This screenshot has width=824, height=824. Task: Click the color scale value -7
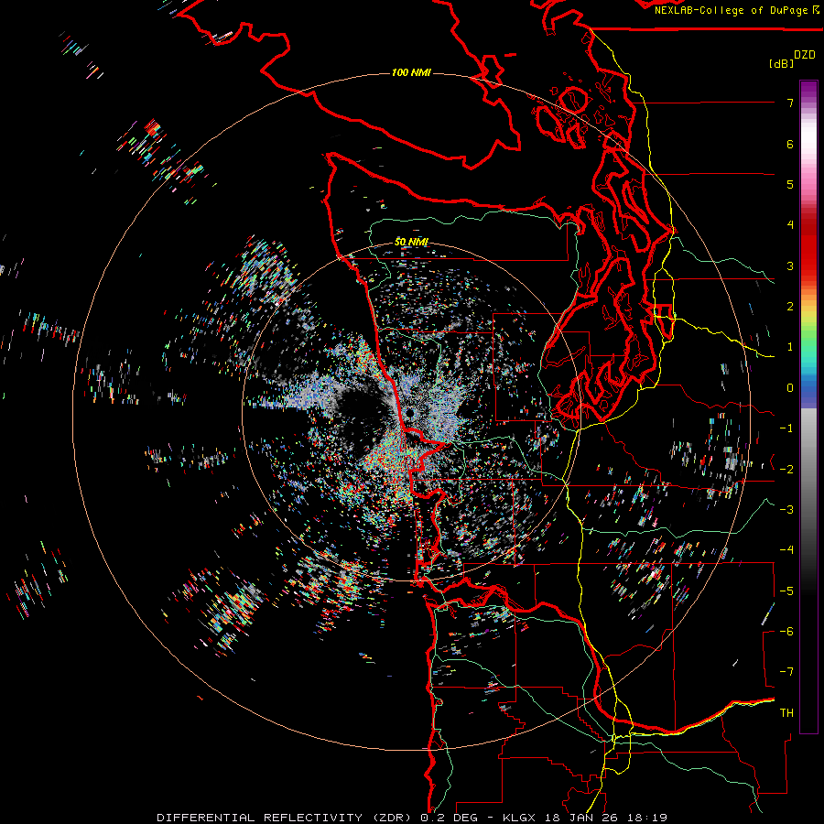point(786,672)
